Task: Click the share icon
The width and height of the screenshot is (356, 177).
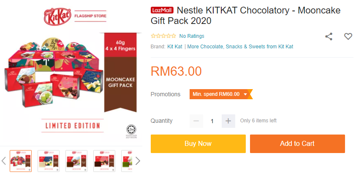Action: [329, 37]
